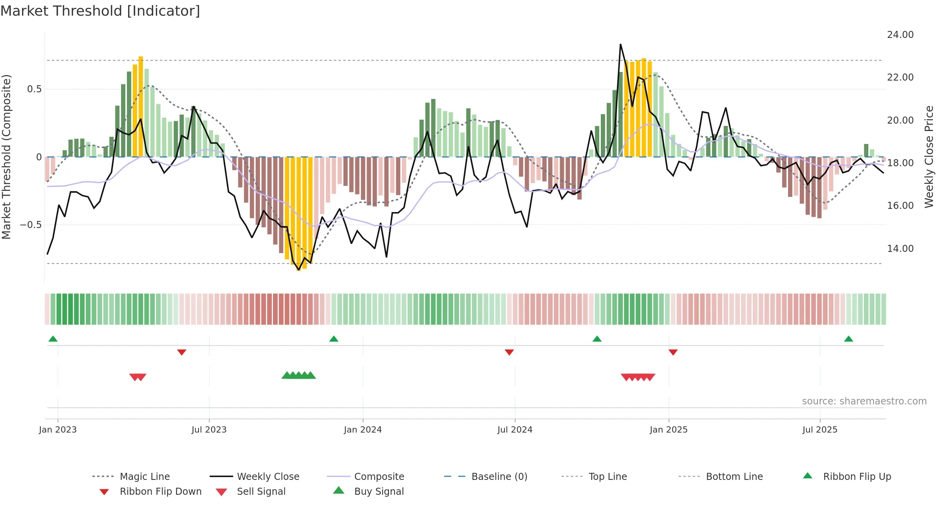Click the Jan 2025 axis label
The width and height of the screenshot is (940, 528).
669,429
